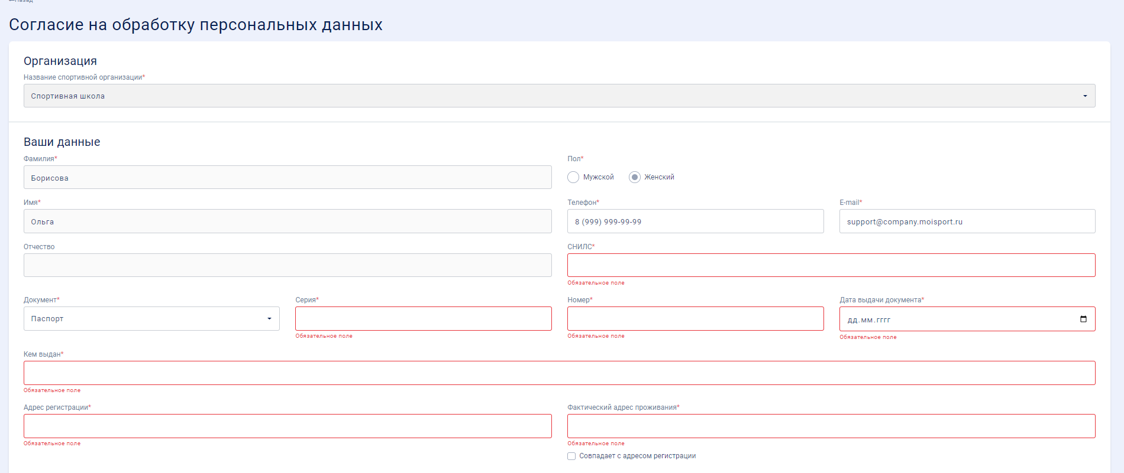Click the E-mail input field
The height and width of the screenshot is (473, 1124).
(967, 221)
